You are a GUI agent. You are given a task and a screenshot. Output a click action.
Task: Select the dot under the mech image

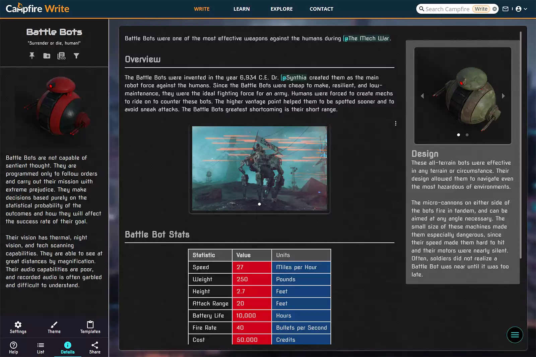[x=259, y=204]
